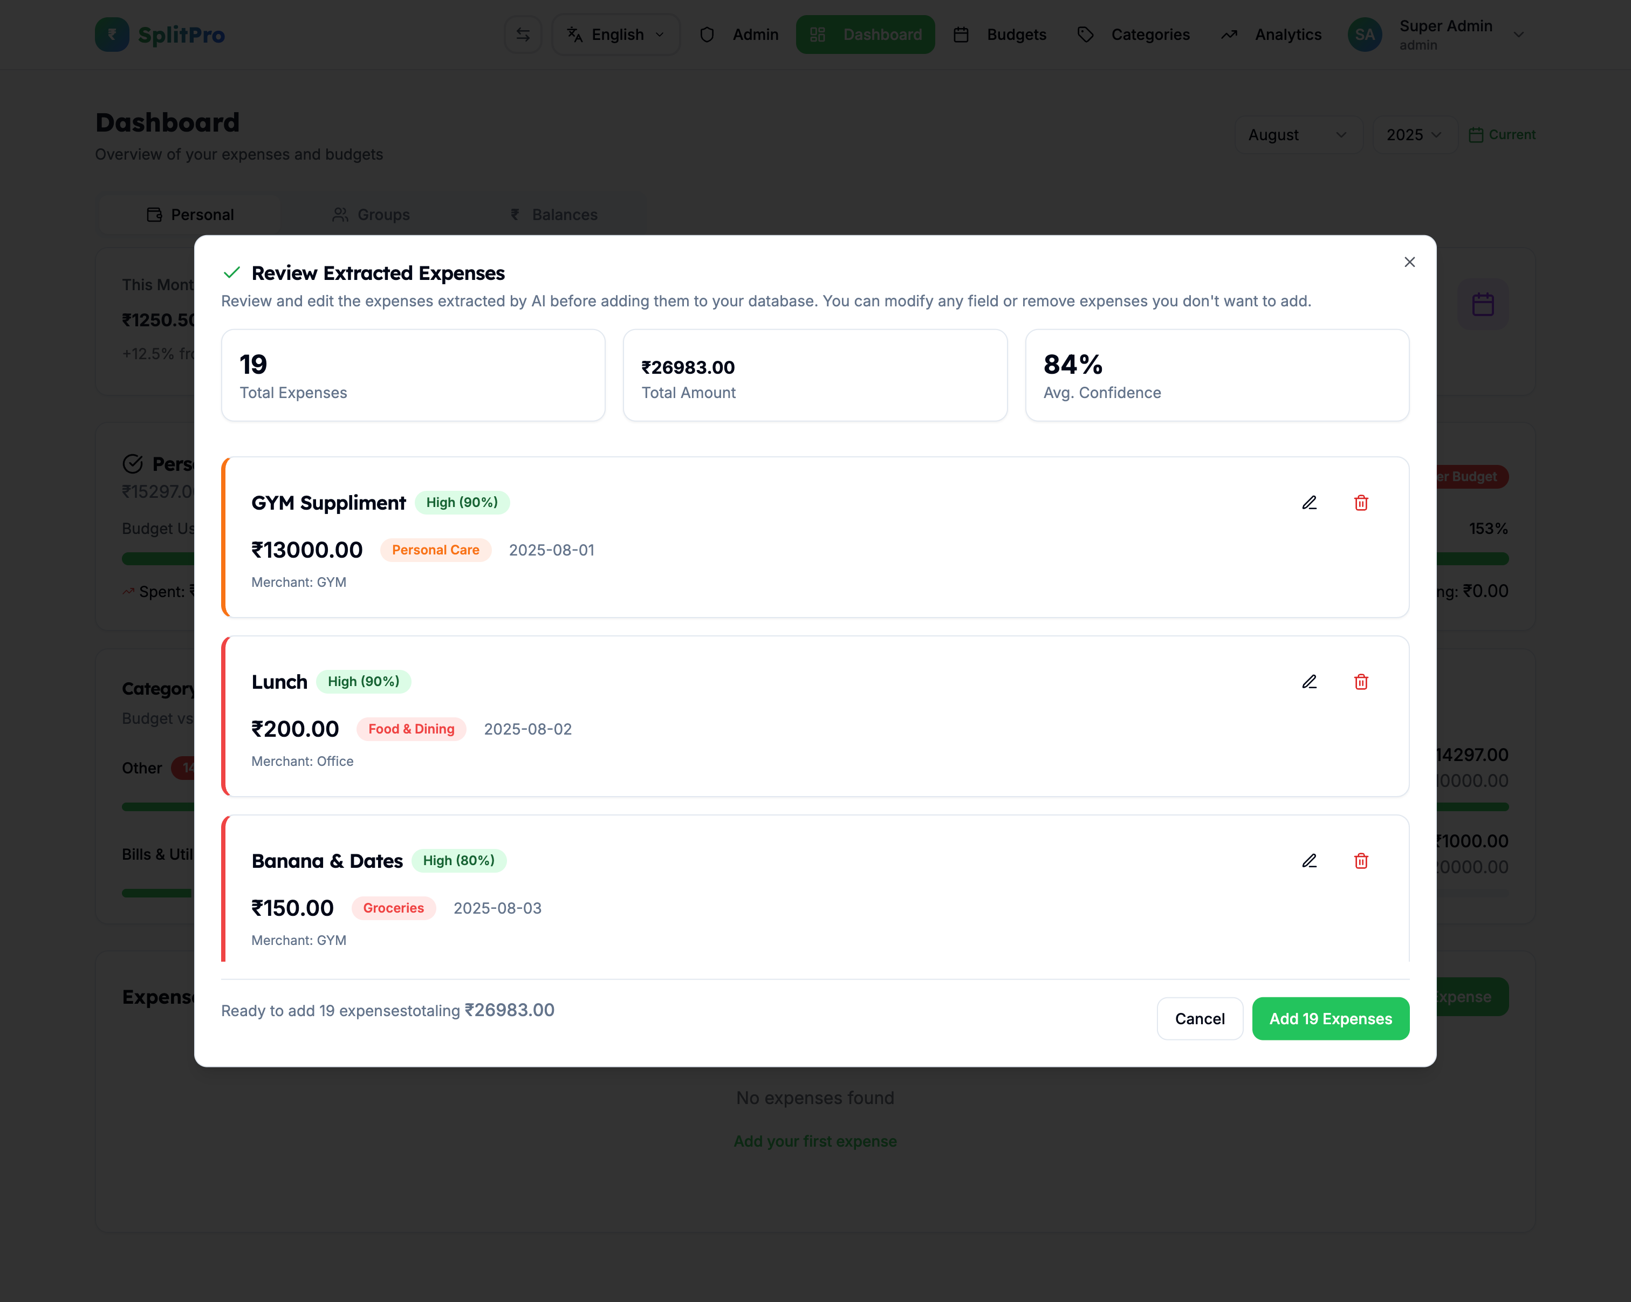Click Add 19 Expenses button
Image resolution: width=1631 pixels, height=1302 pixels.
[1330, 1018]
